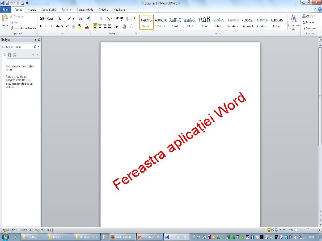Open the Change Case (Aa) dropdown
The height and width of the screenshot is (241, 322).
tap(81, 19)
